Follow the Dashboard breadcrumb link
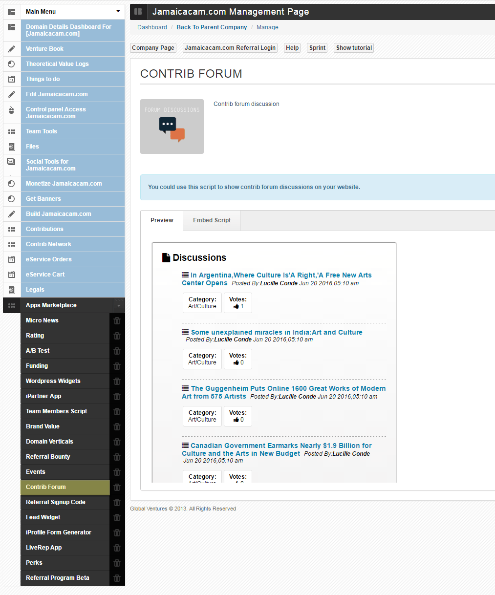The image size is (495, 595). (152, 27)
